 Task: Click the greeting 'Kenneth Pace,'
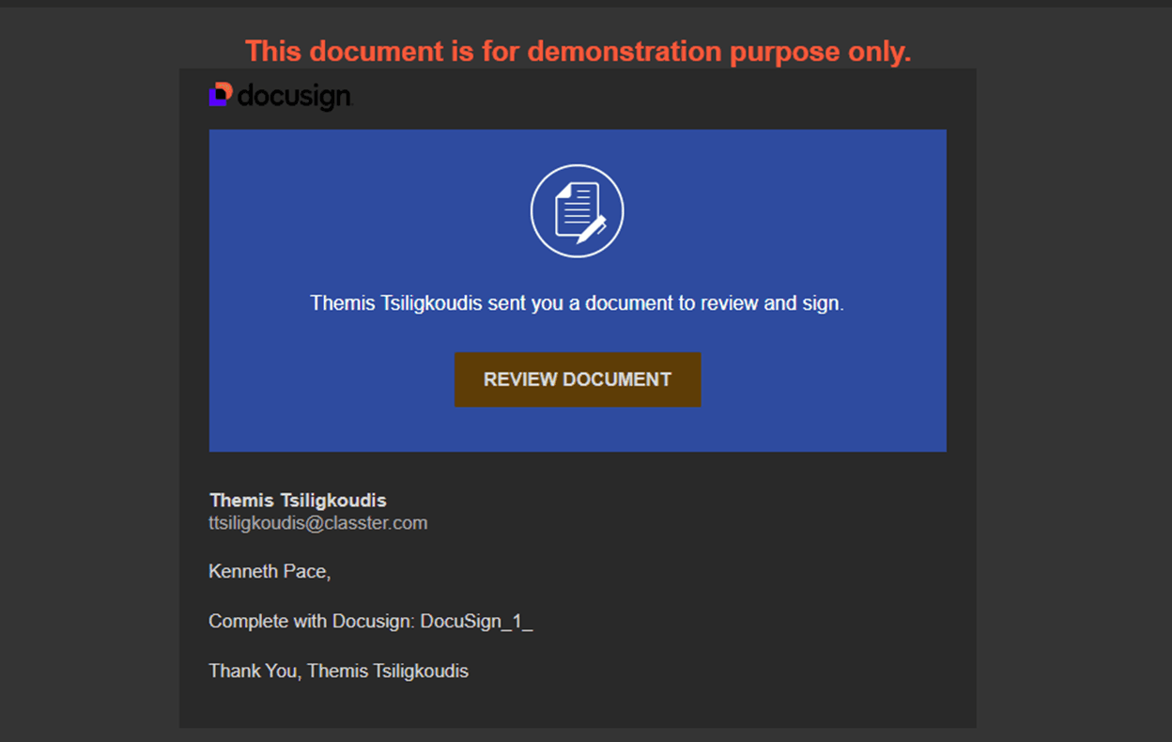tap(270, 571)
